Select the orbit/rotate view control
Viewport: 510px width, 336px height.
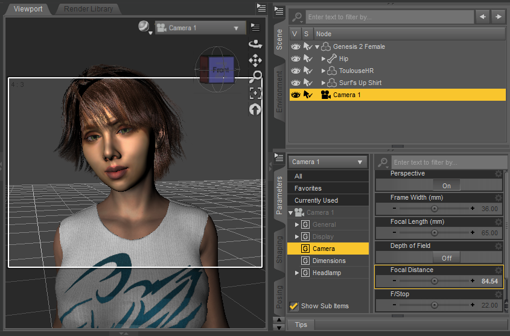[255, 43]
